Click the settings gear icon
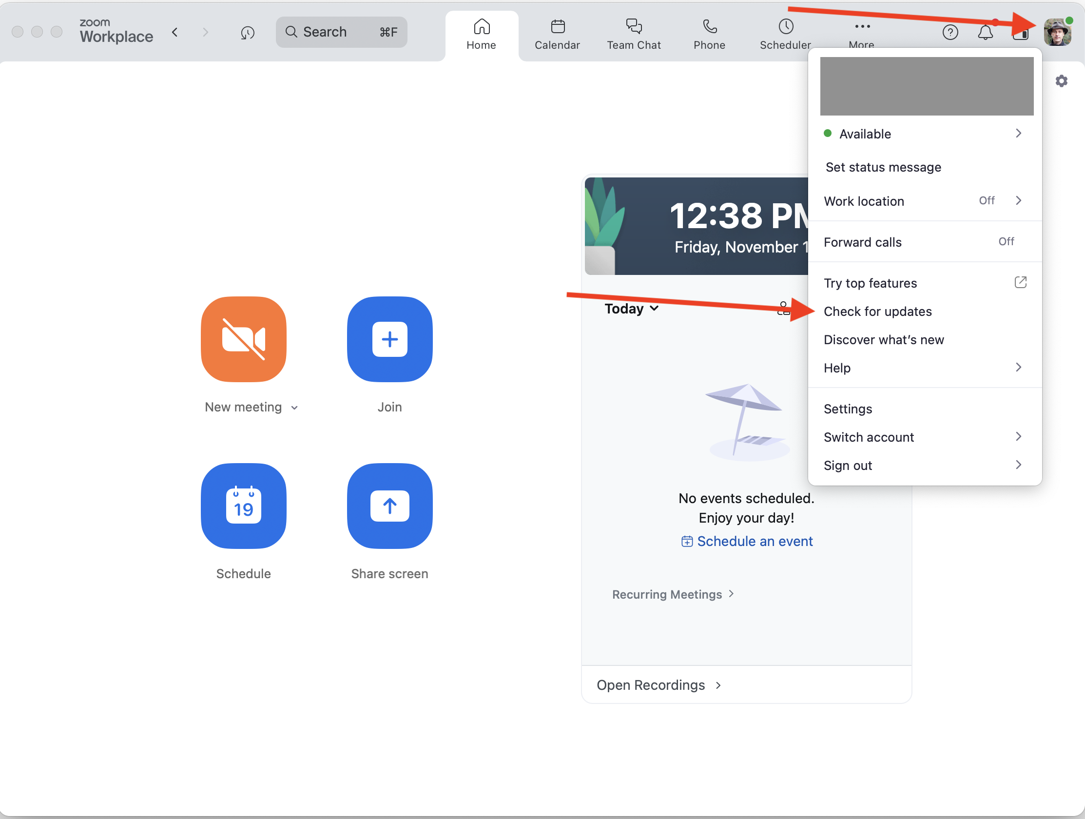Screen dimensions: 1085x819 (x=1061, y=81)
